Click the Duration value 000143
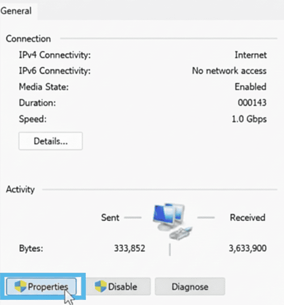284x305 pixels. click(x=252, y=103)
